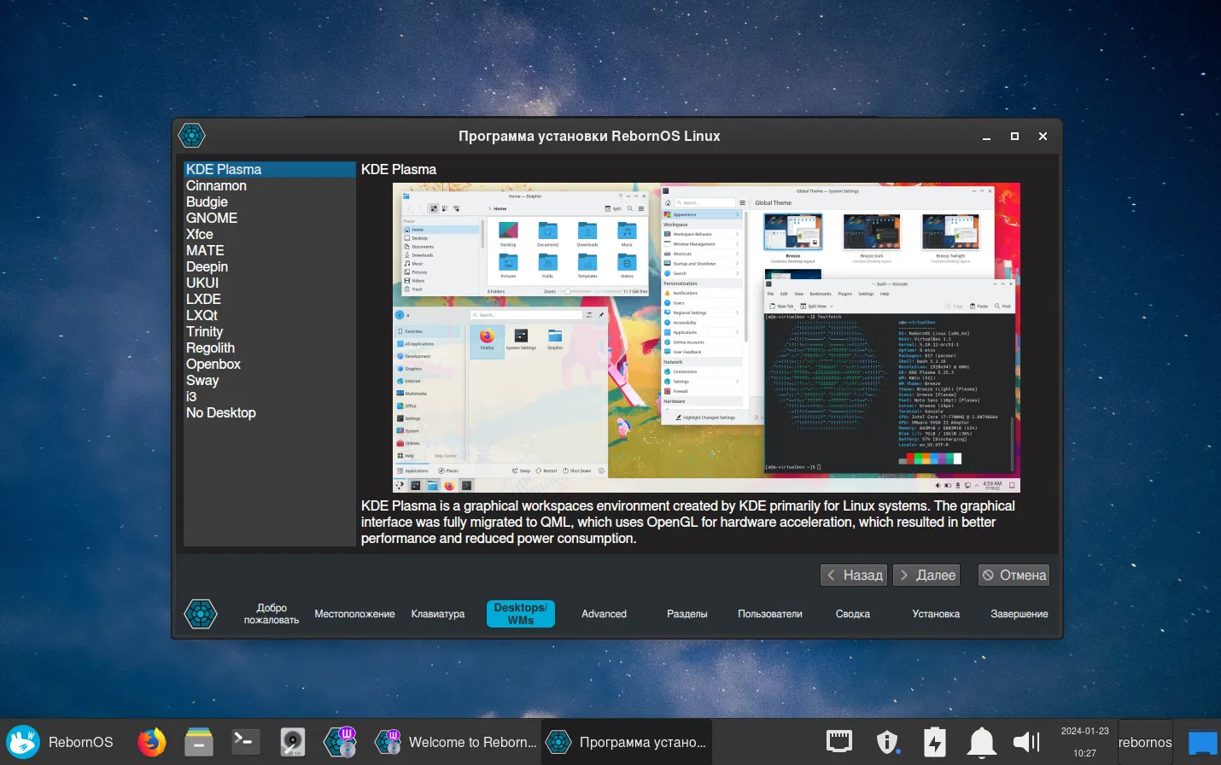Go to the Местоположение step
This screenshot has width=1221, height=765.
[354, 614]
